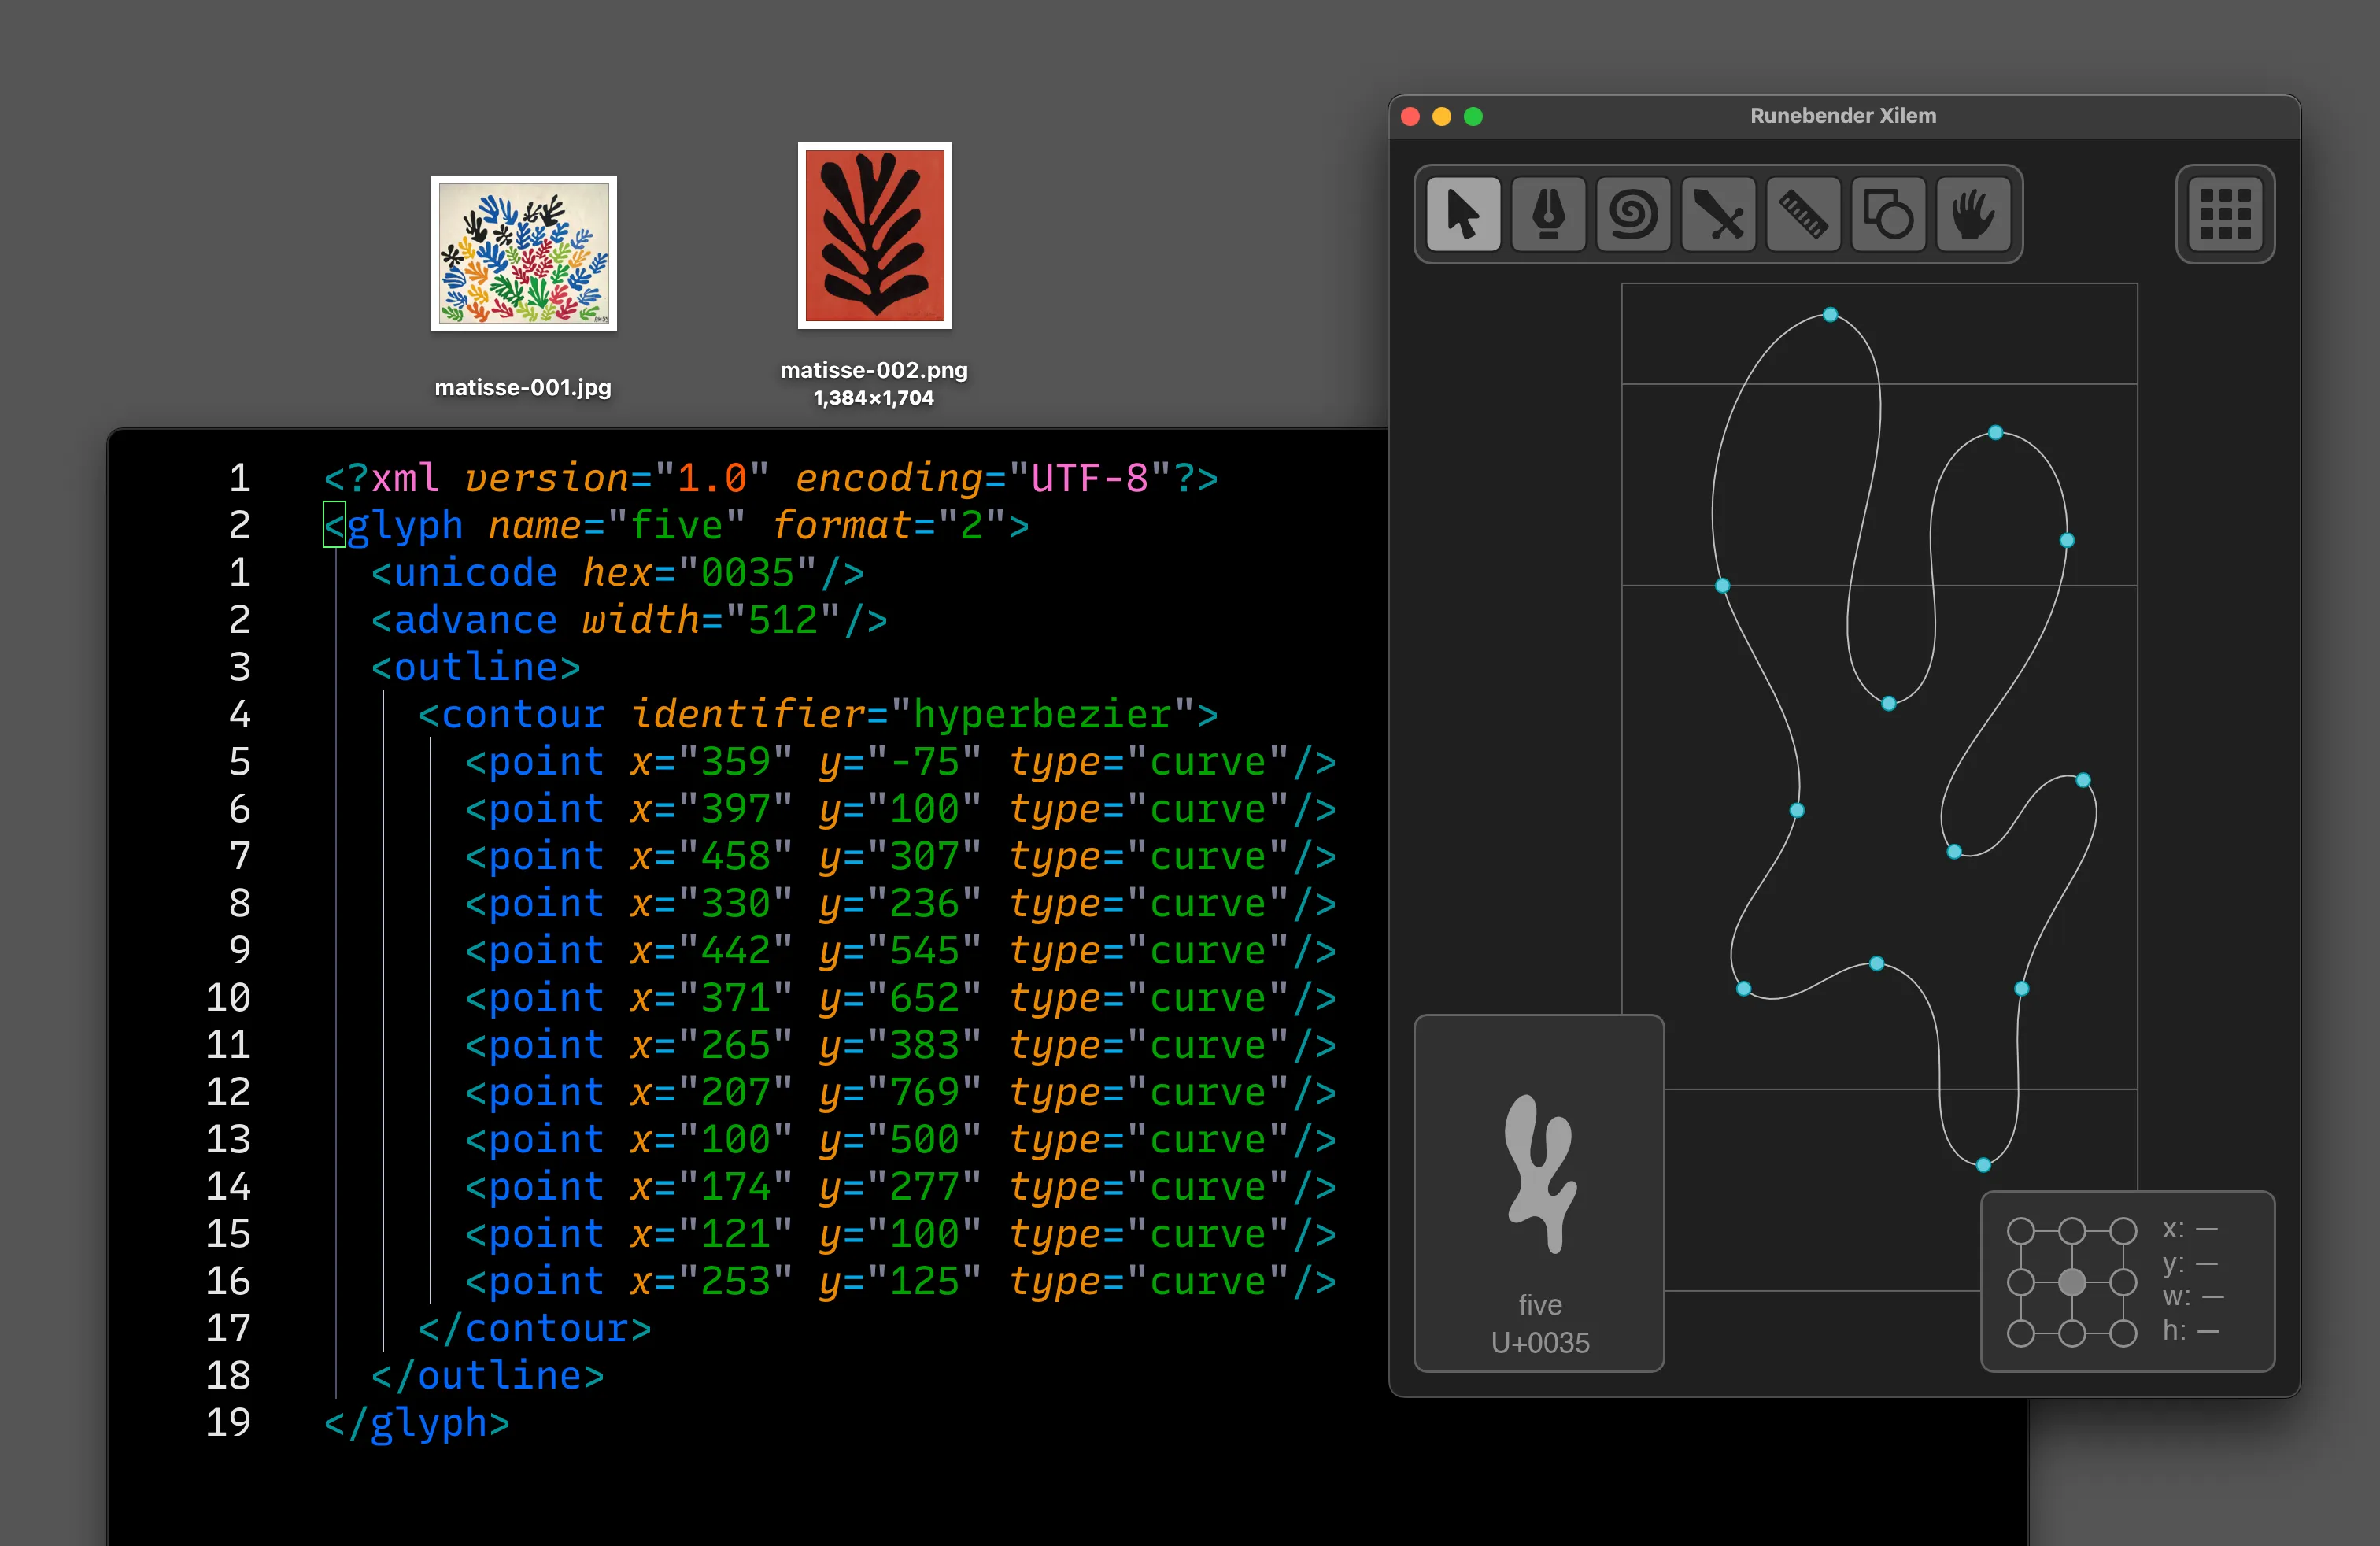
Task: Select the Shapes tool
Action: coord(1888,214)
